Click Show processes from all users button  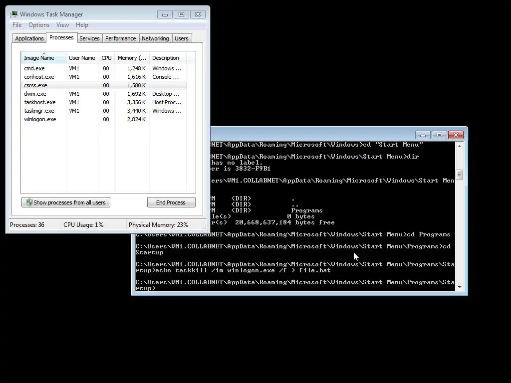[x=66, y=202]
